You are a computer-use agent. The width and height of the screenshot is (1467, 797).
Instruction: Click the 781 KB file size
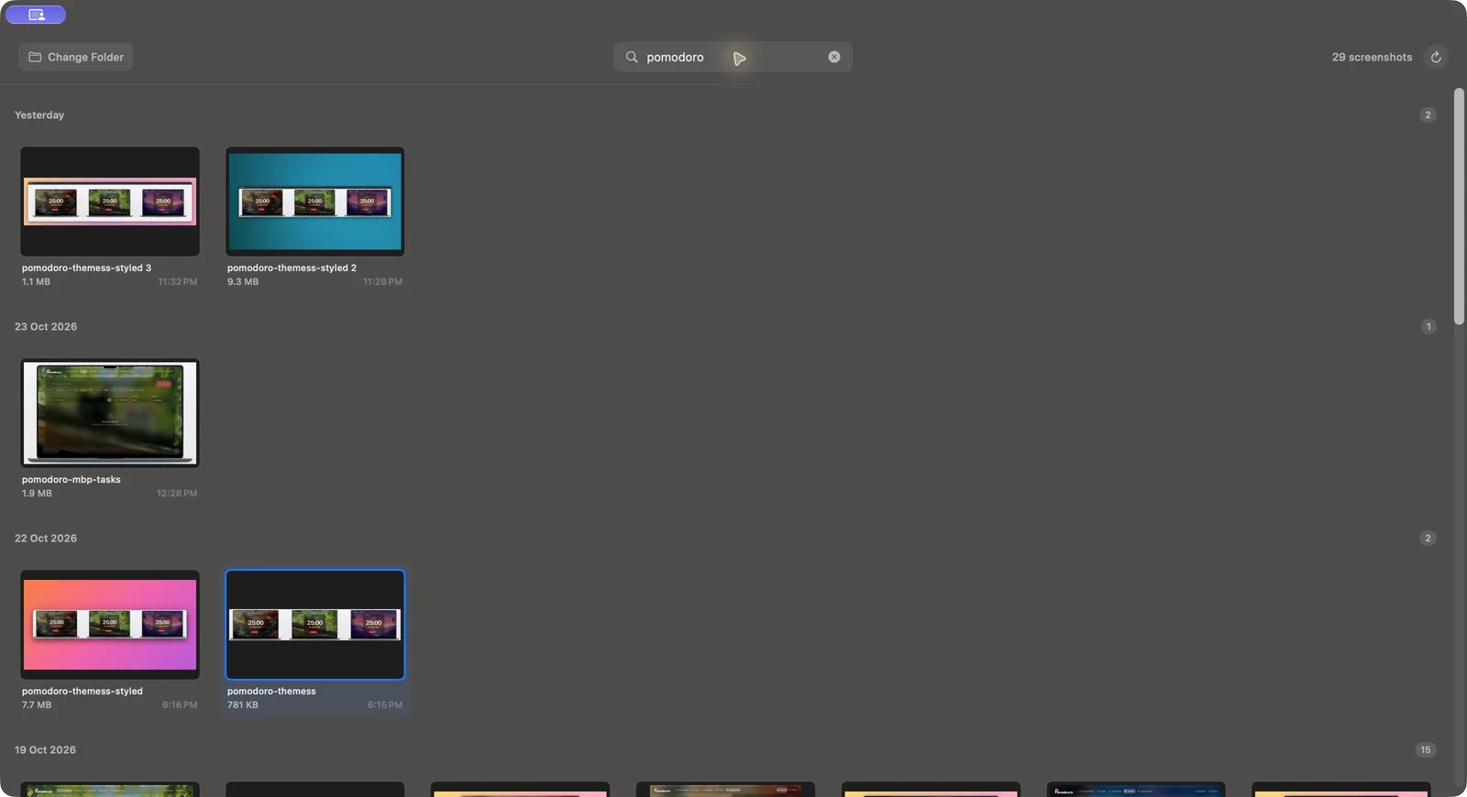pyautogui.click(x=243, y=705)
